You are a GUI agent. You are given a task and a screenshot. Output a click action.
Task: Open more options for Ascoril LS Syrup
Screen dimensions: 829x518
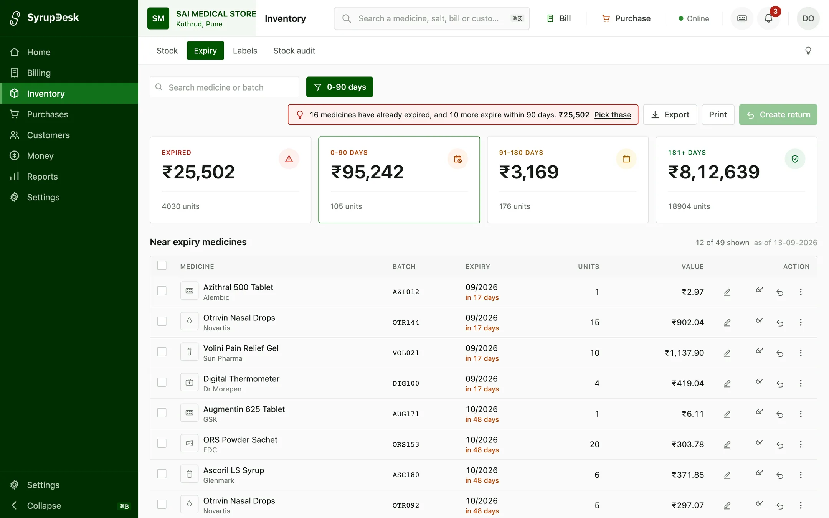801,475
